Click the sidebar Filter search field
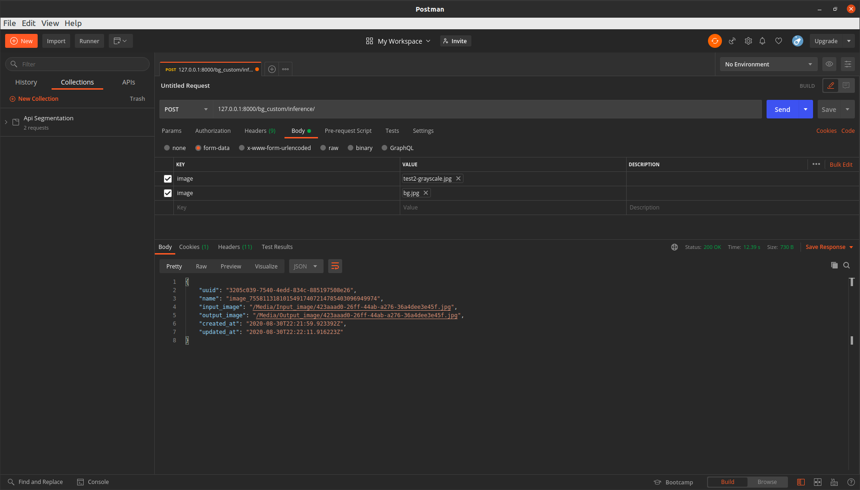The width and height of the screenshot is (860, 490). tap(77, 64)
